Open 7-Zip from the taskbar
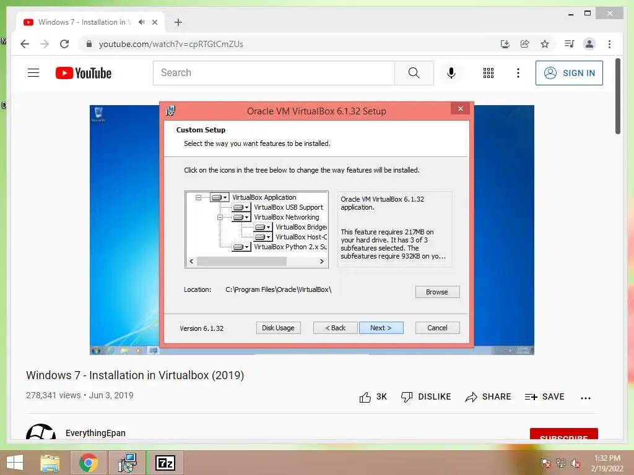 (165, 463)
